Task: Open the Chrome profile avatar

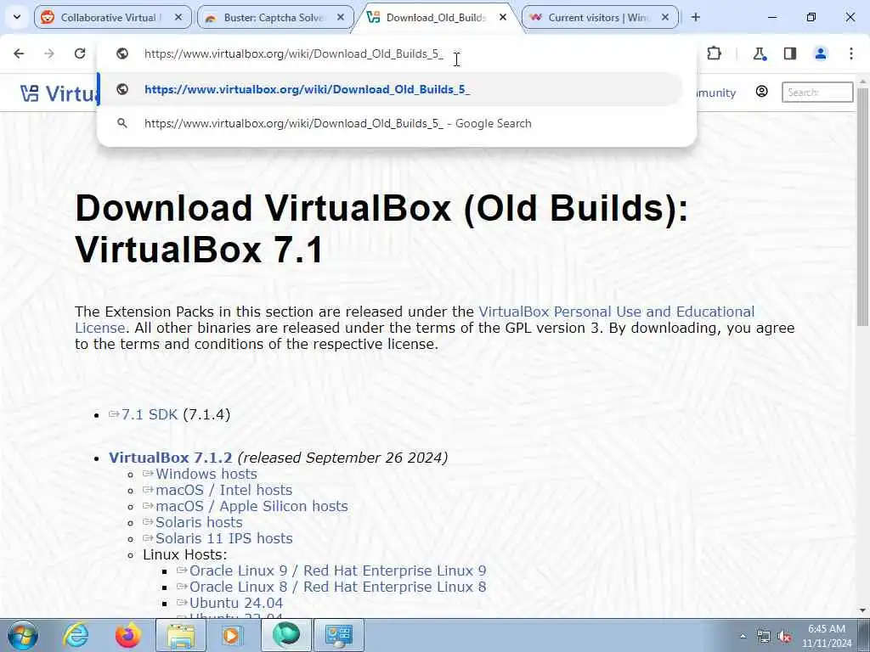Action: [821, 53]
